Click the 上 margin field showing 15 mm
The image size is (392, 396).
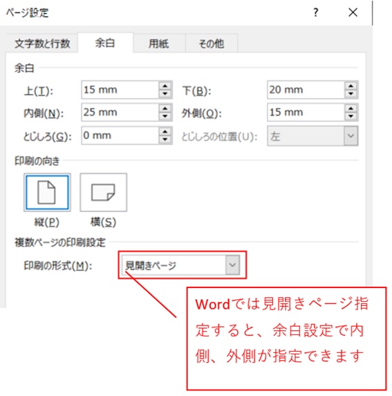point(120,90)
